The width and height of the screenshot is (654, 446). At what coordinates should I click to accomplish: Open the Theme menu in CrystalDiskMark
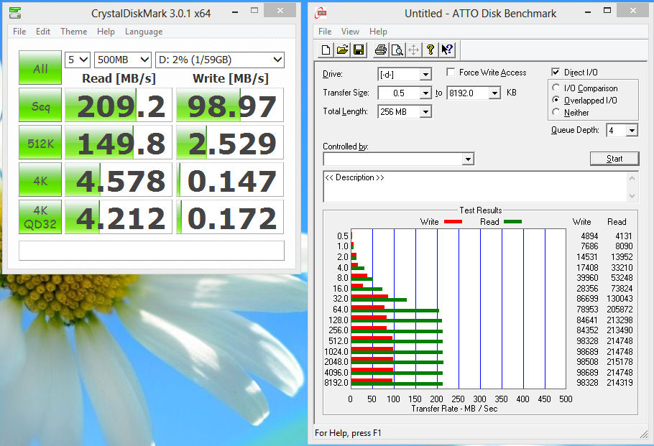point(73,32)
